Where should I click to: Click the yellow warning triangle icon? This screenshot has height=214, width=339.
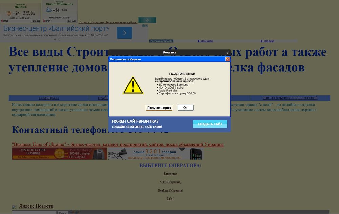click(x=133, y=85)
